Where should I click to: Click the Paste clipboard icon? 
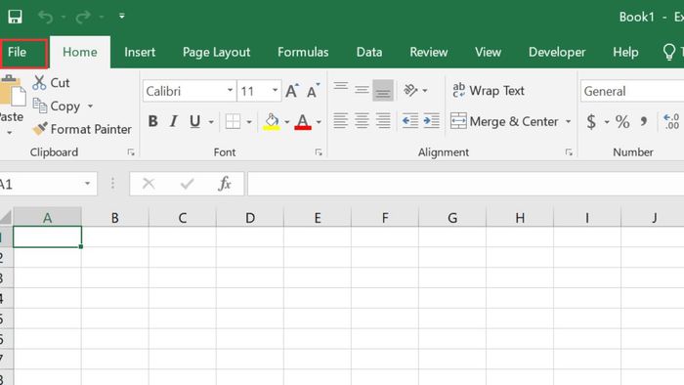(12, 90)
